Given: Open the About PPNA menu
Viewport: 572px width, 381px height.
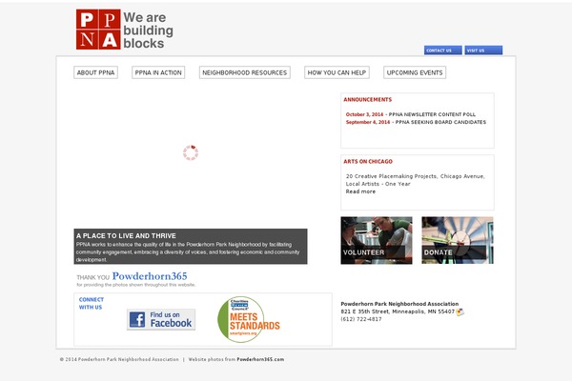Looking at the screenshot, I should tap(95, 72).
